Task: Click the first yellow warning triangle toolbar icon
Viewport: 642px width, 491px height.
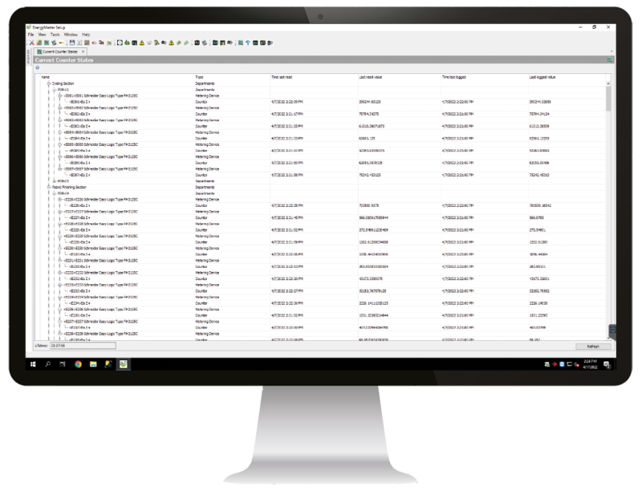Action: (141, 42)
